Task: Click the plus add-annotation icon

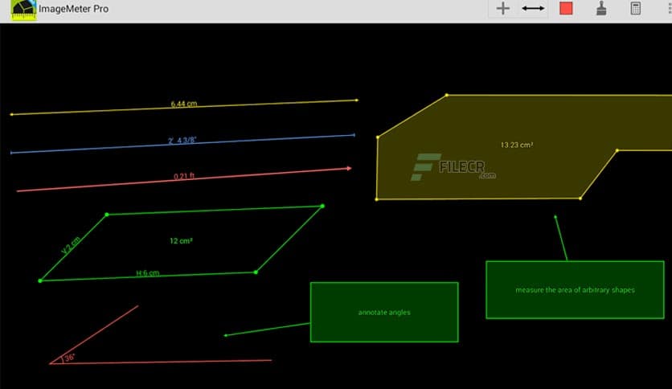Action: 503,9
